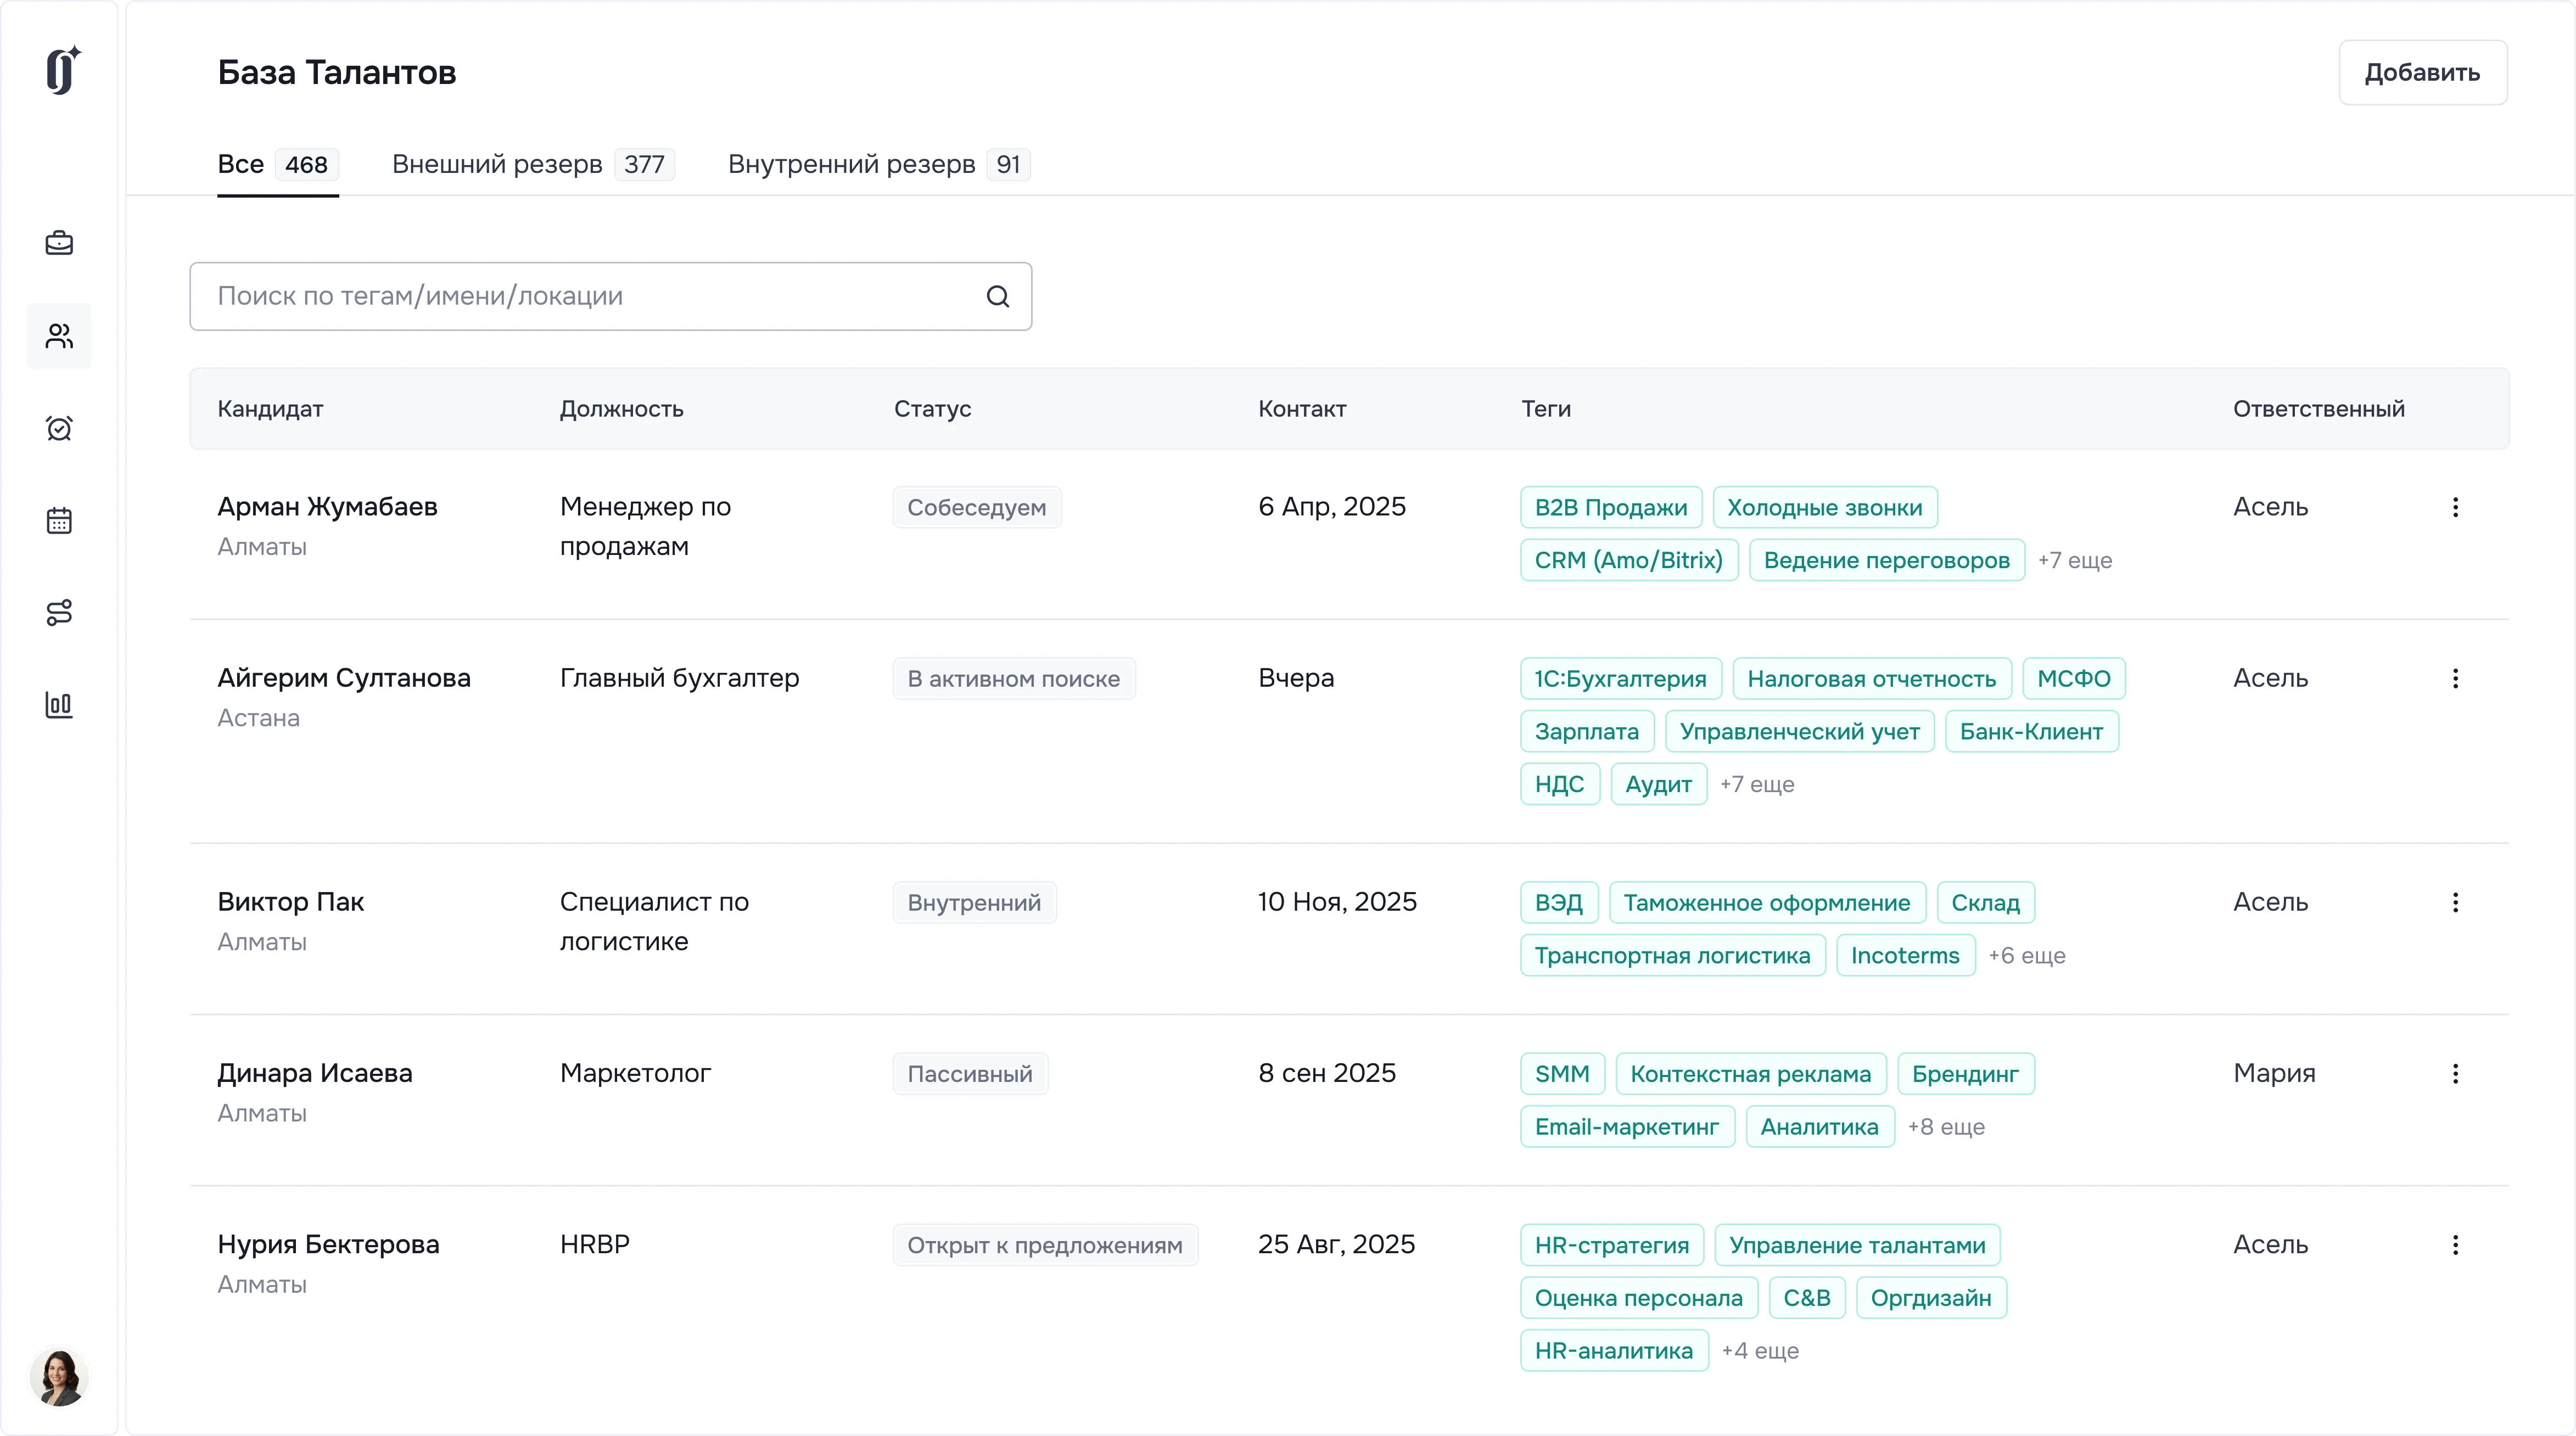Open the calendar icon in sidebar
The height and width of the screenshot is (1436, 2576).
tap(59, 520)
